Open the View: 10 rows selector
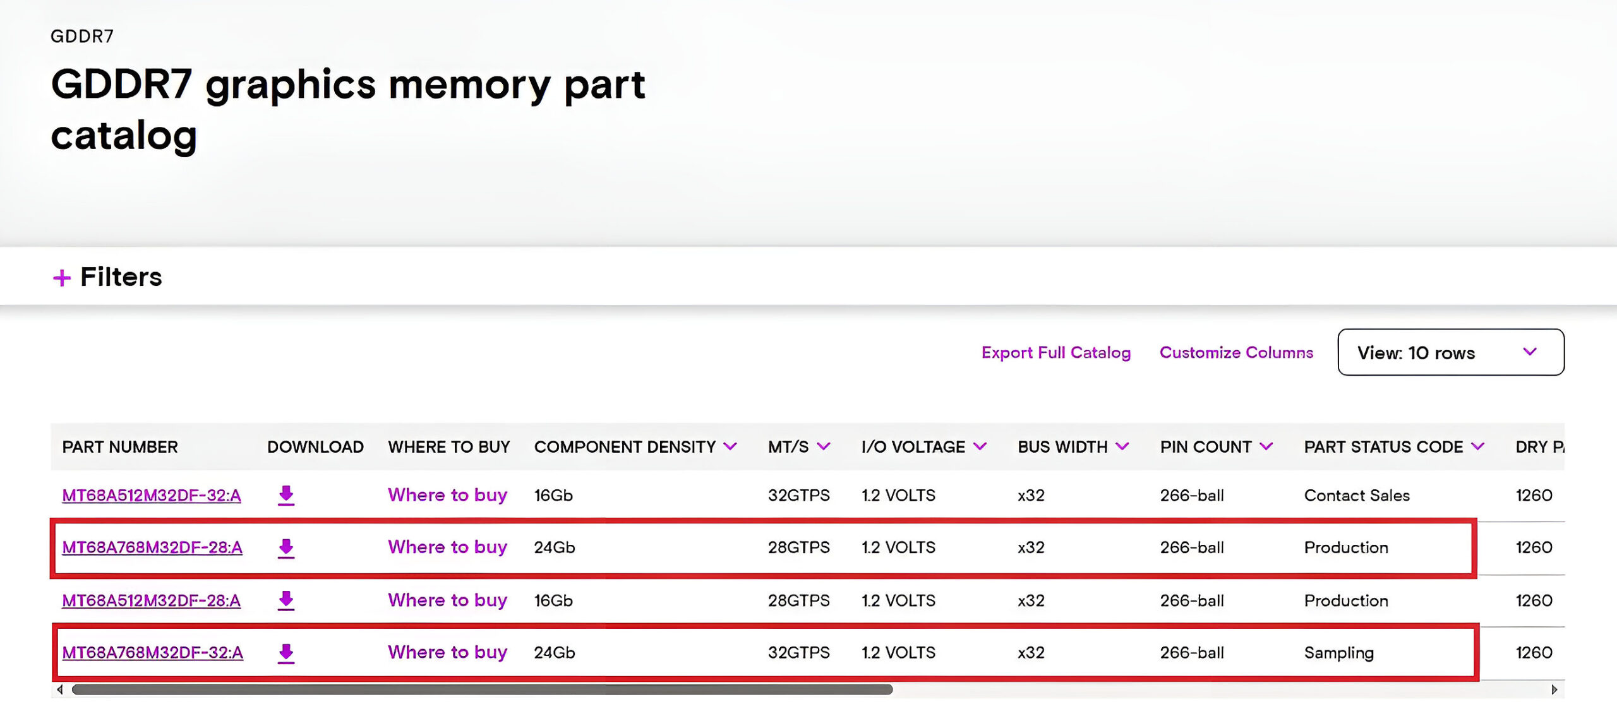The width and height of the screenshot is (1617, 721). tap(1450, 352)
